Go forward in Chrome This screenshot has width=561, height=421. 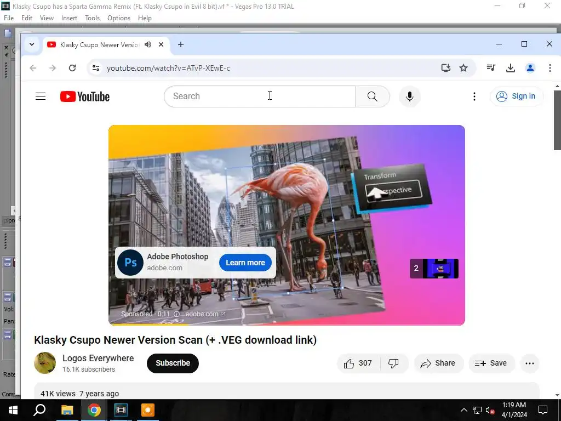pyautogui.click(x=53, y=68)
